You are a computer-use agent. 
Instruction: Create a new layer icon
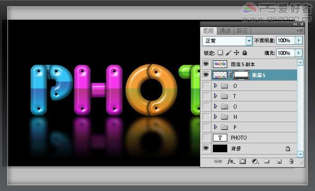point(279,161)
